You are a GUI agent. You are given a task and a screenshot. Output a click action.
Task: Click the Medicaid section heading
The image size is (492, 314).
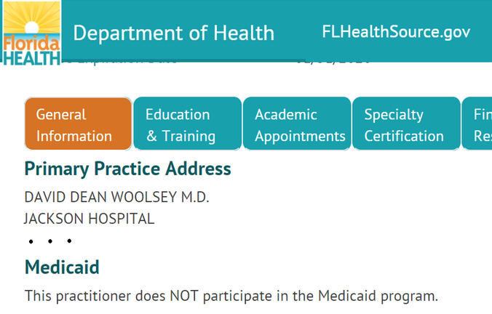[62, 267]
